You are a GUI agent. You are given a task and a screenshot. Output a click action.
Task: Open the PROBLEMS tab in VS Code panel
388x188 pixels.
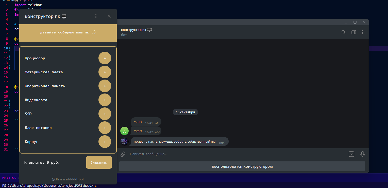(x=9, y=178)
